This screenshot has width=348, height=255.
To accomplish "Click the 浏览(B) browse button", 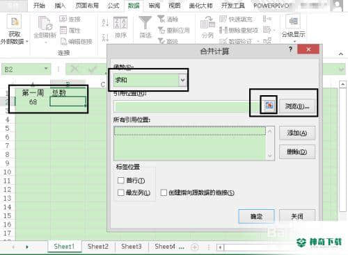I will [297, 106].
